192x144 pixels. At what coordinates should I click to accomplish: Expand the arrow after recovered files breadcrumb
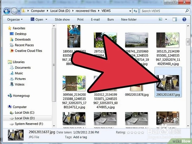click(99, 11)
